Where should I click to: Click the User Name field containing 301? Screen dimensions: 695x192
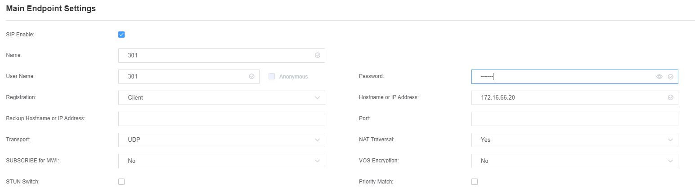tap(189, 77)
